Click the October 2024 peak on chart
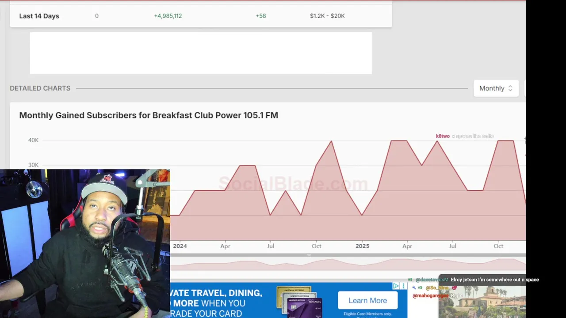This screenshot has width=566, height=318. [331, 141]
